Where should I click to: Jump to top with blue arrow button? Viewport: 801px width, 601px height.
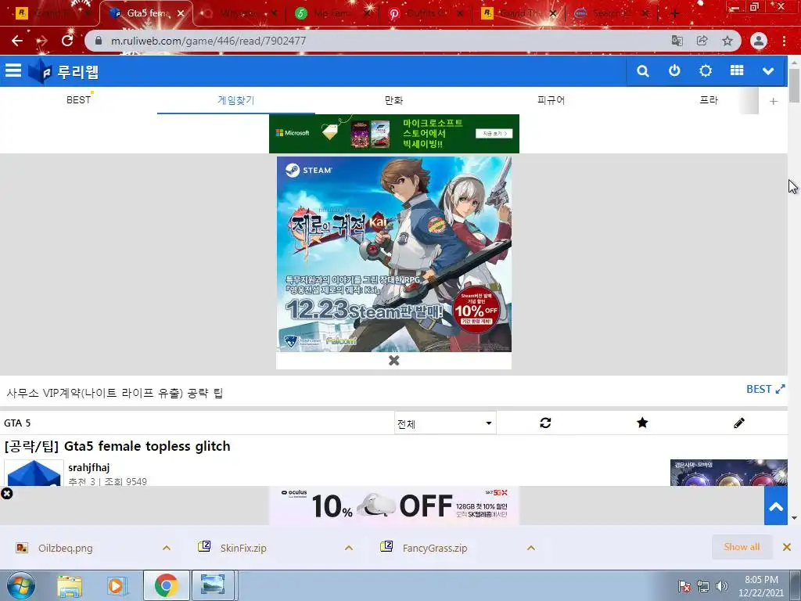pos(775,506)
